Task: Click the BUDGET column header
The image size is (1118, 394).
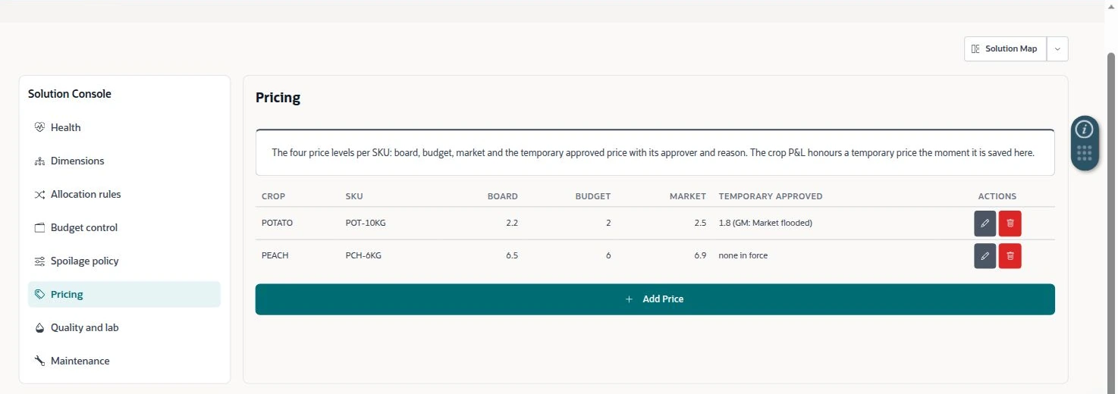Action: 593,196
